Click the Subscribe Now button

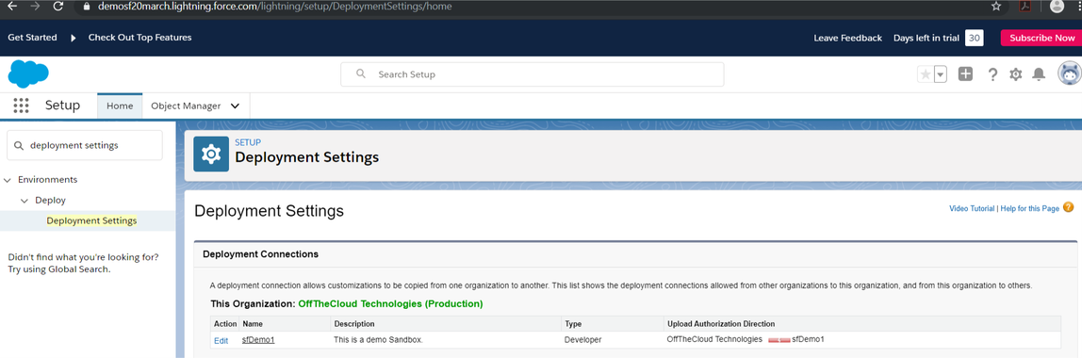click(x=1042, y=38)
